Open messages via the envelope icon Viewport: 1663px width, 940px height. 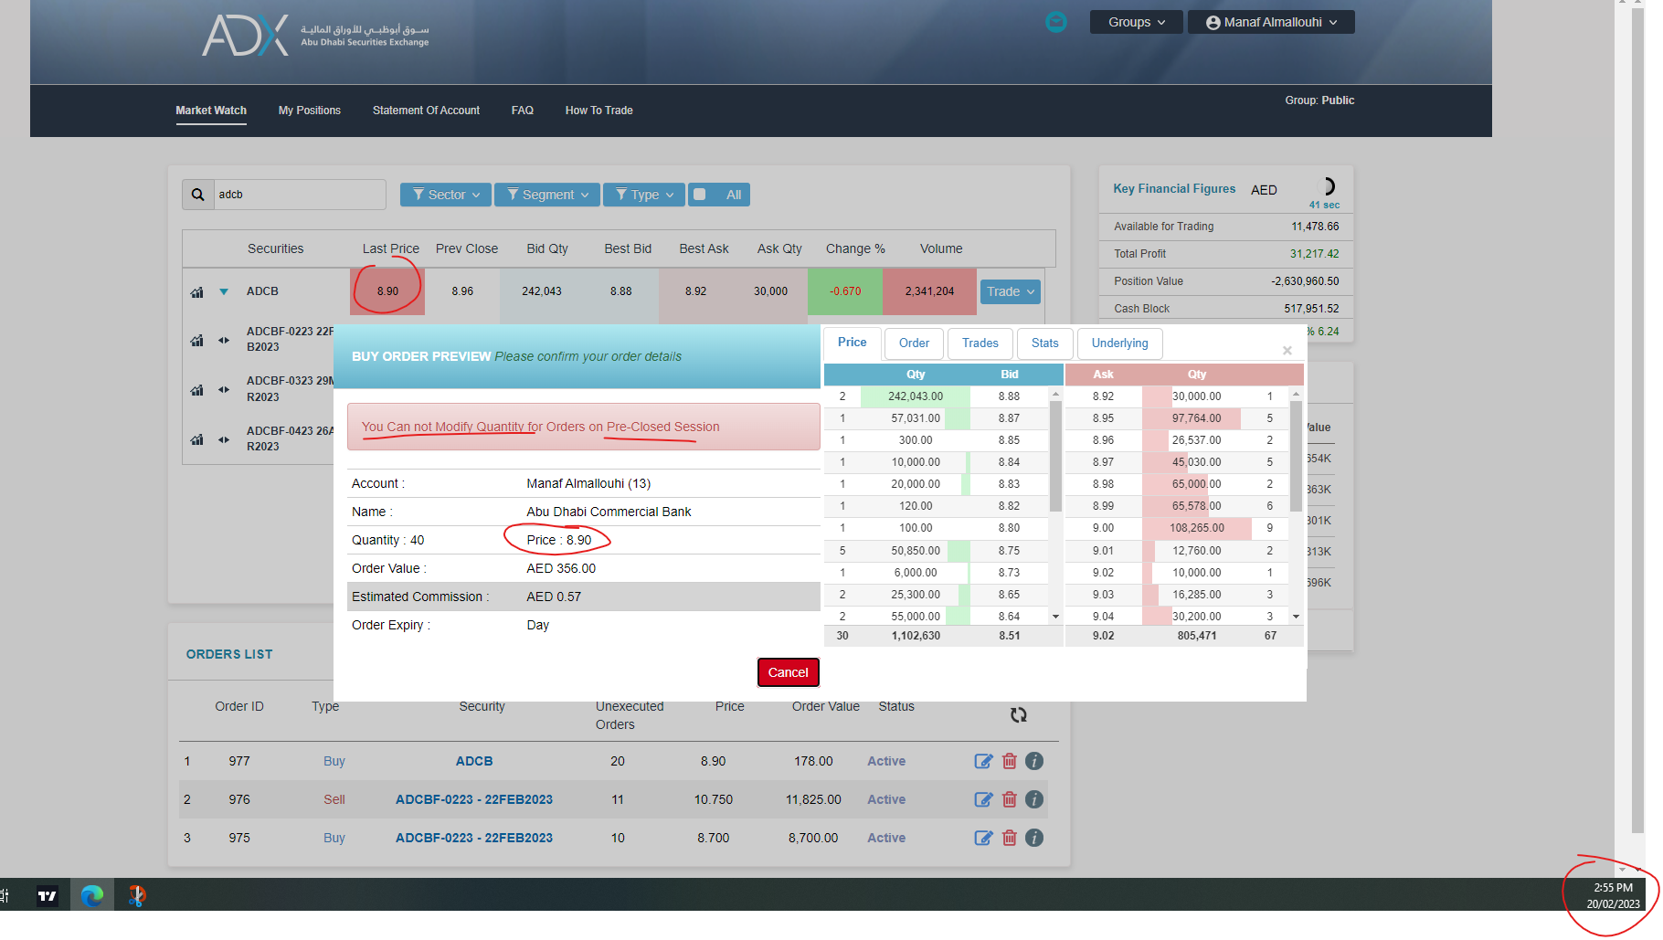1056,22
